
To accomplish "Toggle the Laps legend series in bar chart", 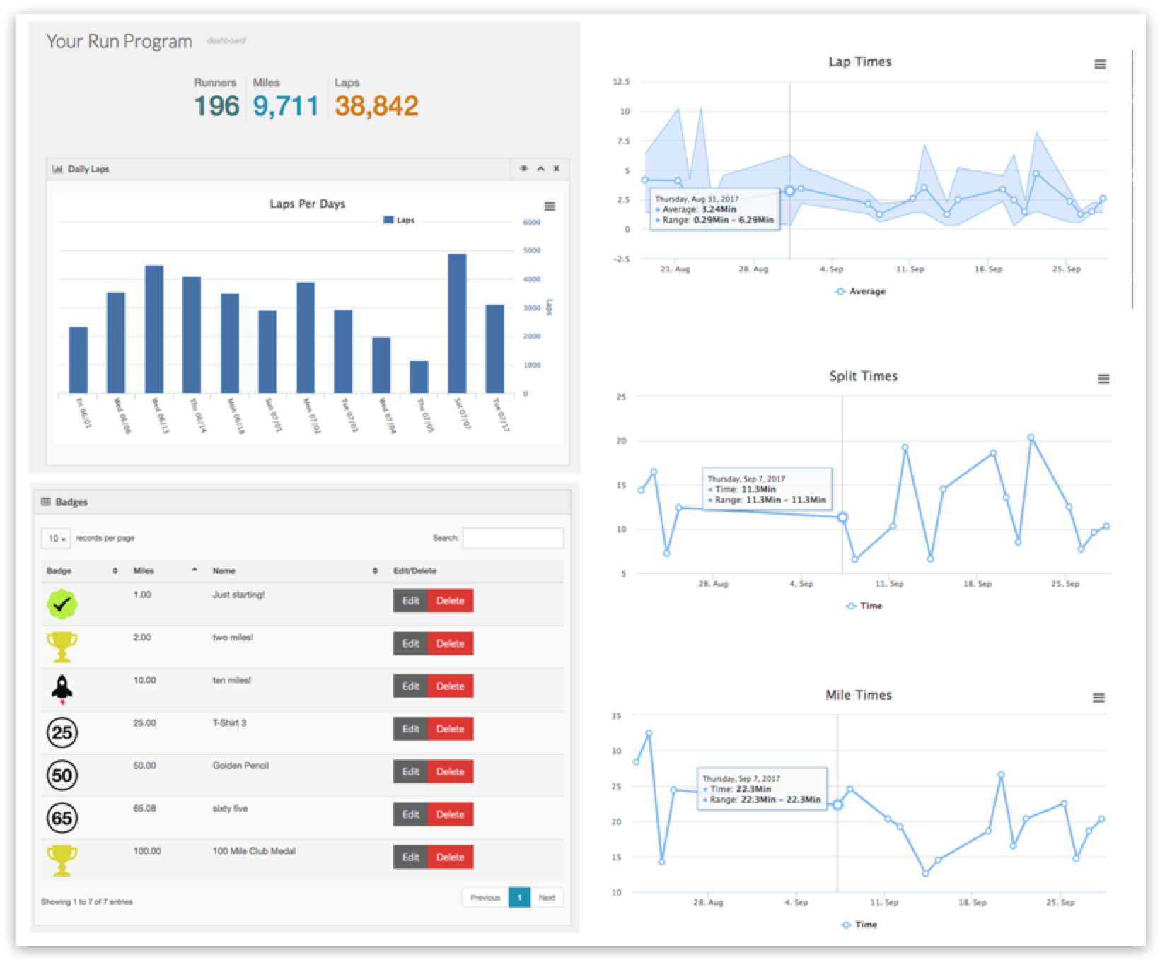I will pos(399,221).
